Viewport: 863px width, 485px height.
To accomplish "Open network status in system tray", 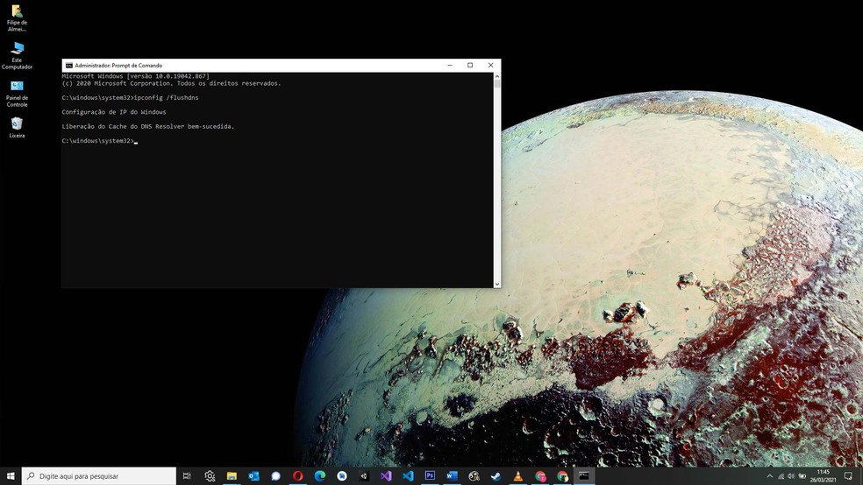I will click(781, 476).
